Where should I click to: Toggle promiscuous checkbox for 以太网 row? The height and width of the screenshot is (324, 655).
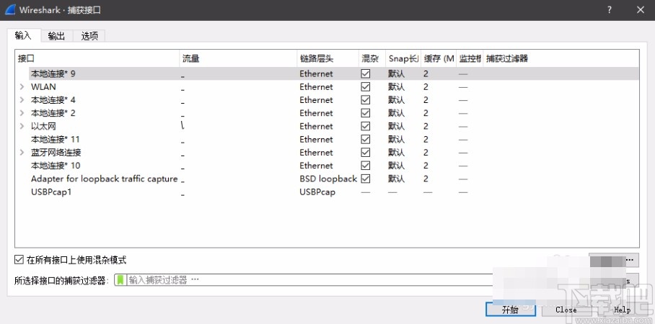pyautogui.click(x=366, y=126)
